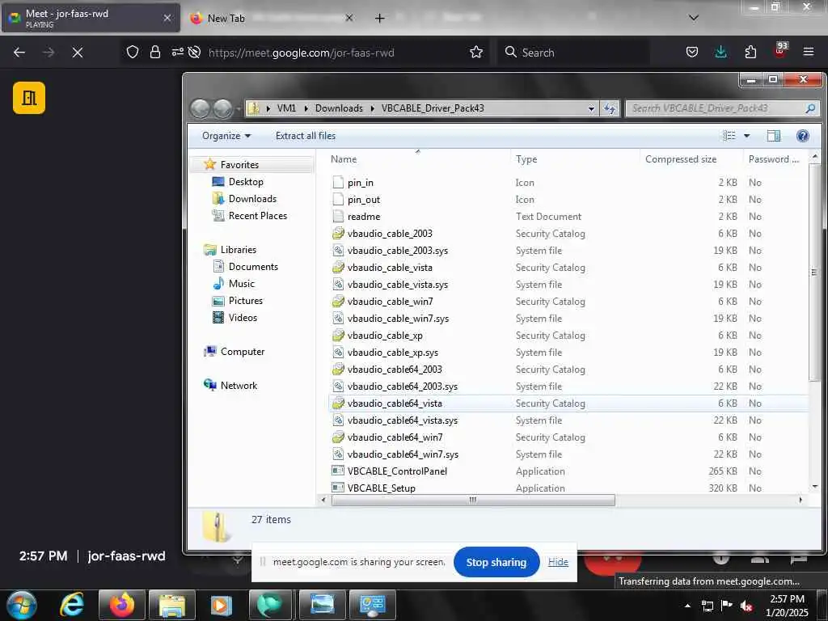828x621 pixels.
Task: Close the Meet tab
Action: (x=167, y=18)
